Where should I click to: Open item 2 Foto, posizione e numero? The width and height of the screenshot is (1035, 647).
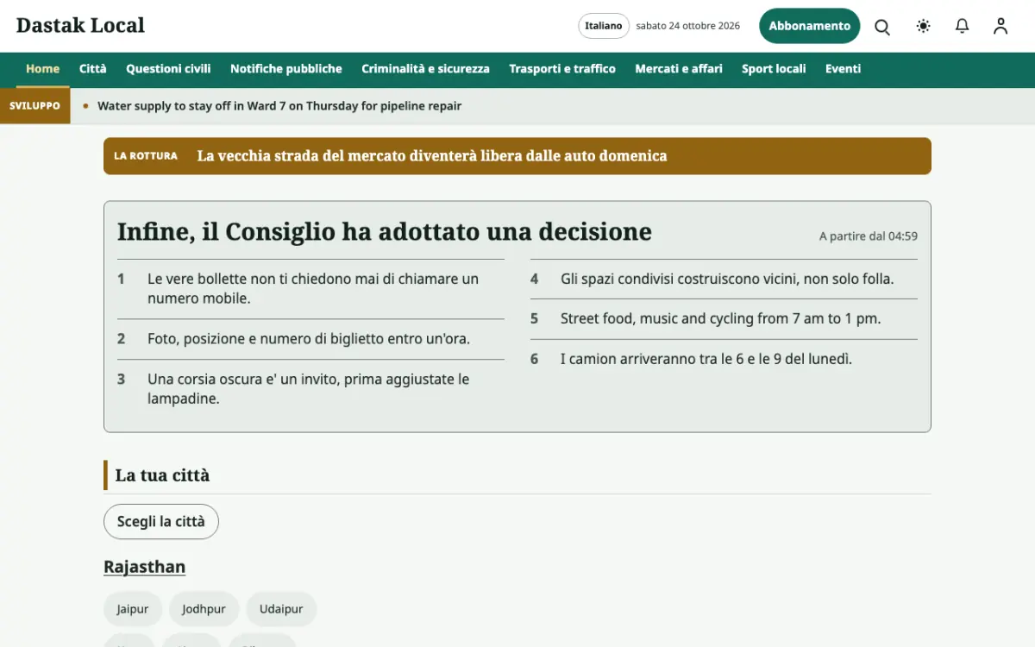pos(310,339)
